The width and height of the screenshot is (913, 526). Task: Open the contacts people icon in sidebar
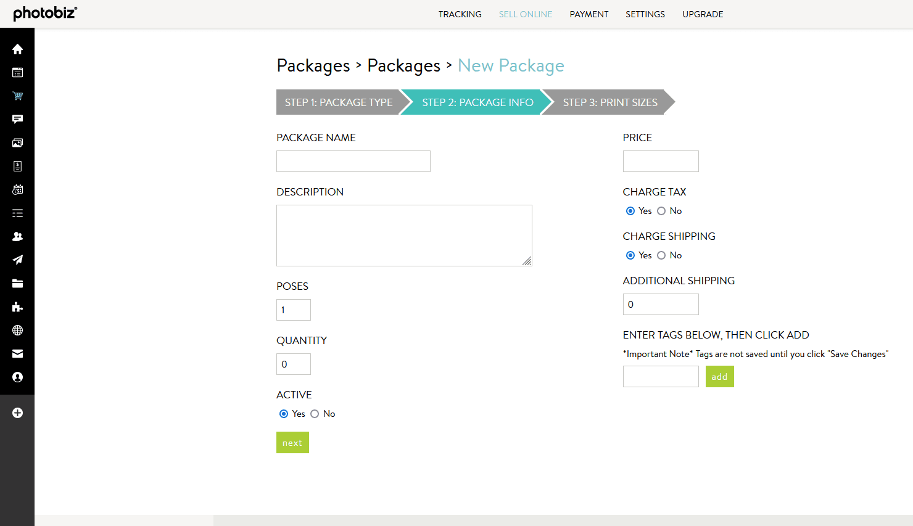[x=17, y=236]
